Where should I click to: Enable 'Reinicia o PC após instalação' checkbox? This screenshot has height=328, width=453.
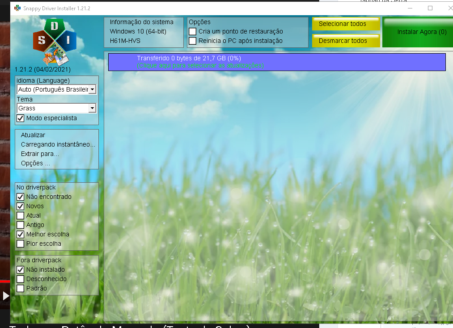[x=192, y=41]
